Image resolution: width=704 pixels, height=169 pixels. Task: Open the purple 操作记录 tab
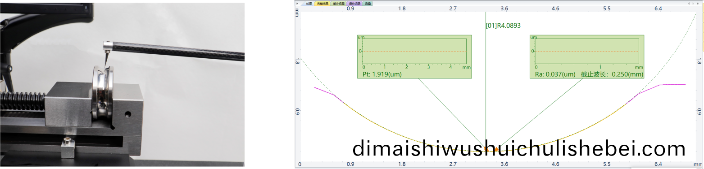point(354,4)
